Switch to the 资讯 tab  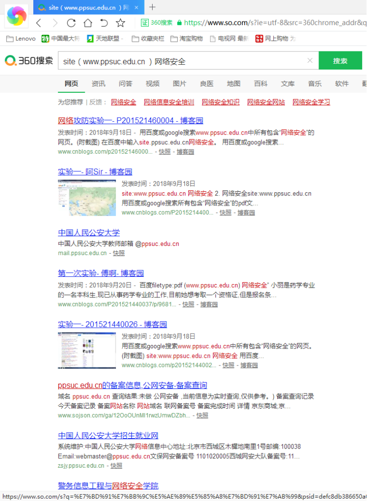98,84
